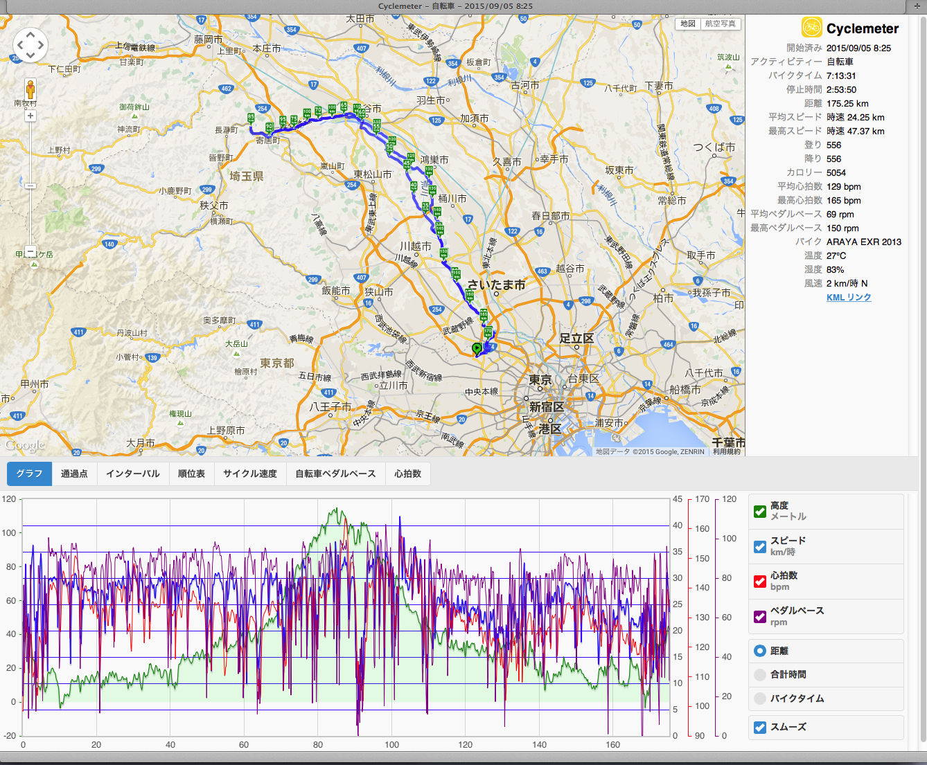Viewport: 927px width, 765px height.
Task: Select the 距離 (distance) radio button
Action: click(760, 651)
